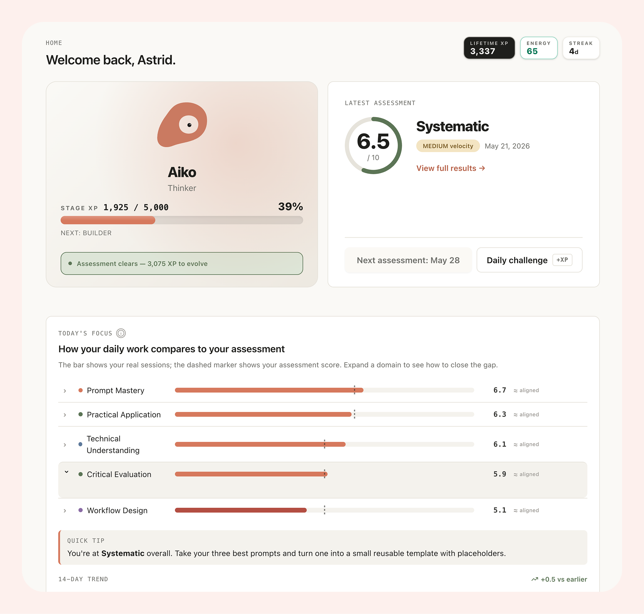Click the Practical Application score bar
Image resolution: width=644 pixels, height=614 pixels.
click(x=324, y=414)
